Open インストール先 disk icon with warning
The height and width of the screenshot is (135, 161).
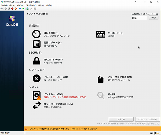coord(36,95)
